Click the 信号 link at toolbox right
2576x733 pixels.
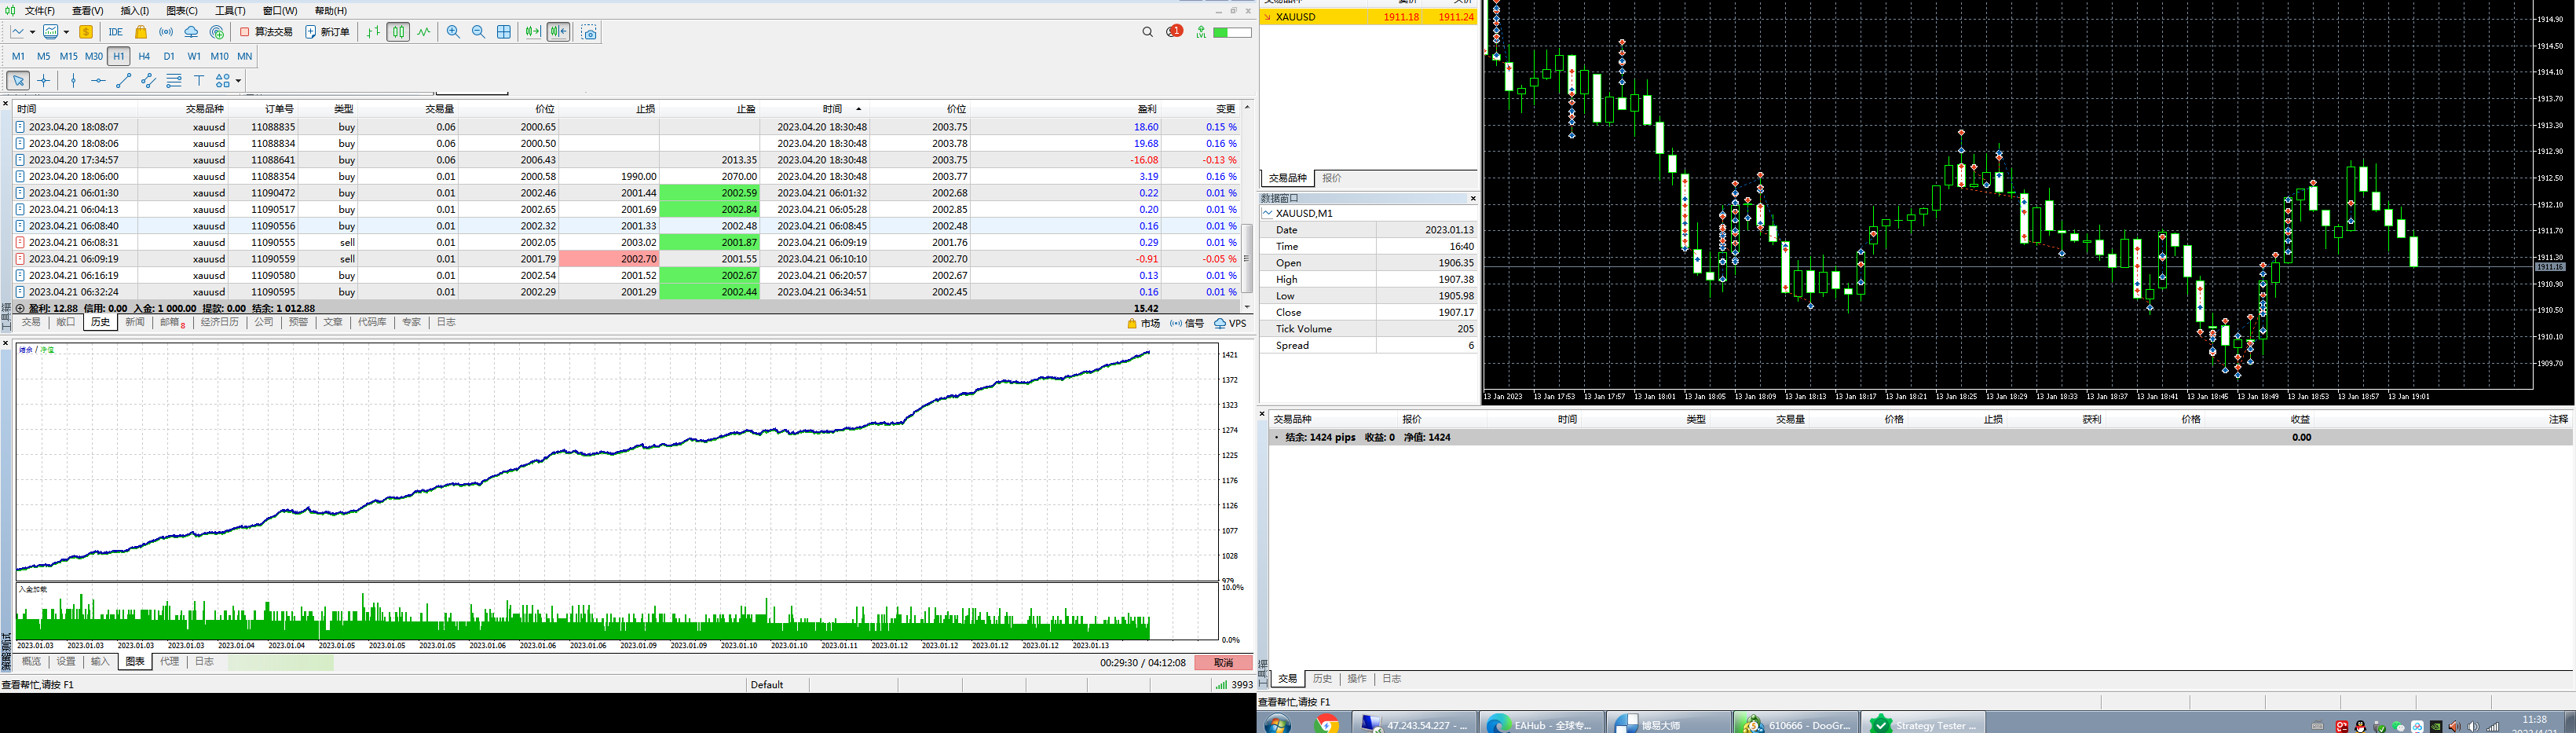tap(1187, 323)
